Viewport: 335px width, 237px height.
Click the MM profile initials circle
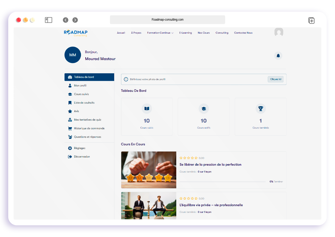click(73, 55)
